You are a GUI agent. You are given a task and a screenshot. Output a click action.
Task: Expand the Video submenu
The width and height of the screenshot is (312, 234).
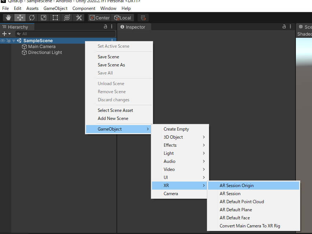pos(180,169)
